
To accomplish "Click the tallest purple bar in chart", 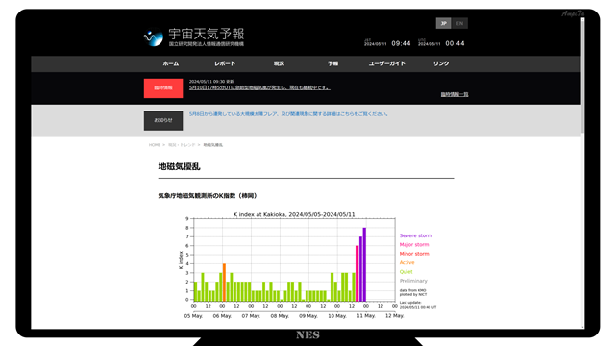I will 364,264.
